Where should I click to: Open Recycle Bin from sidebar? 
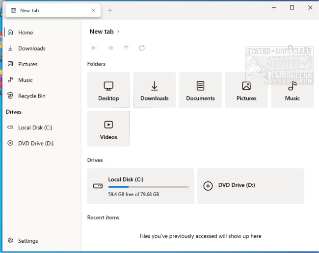[x=31, y=96]
